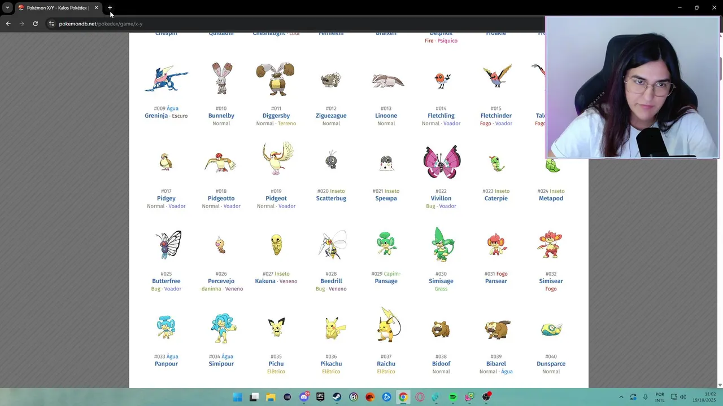Click the Bidoof sprite image
723x406 pixels.
tap(441, 329)
